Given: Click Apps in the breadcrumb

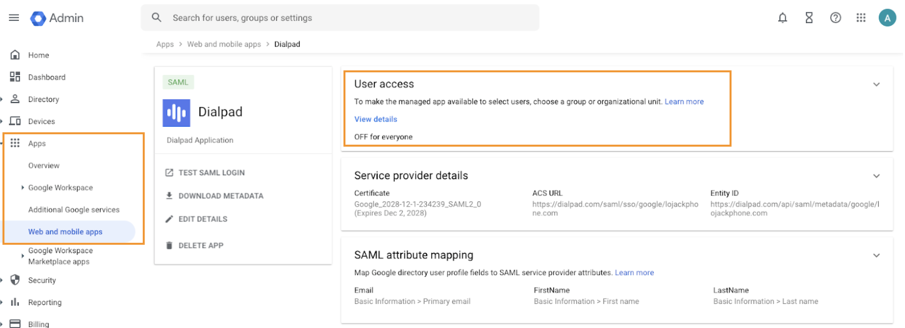Looking at the screenshot, I should [165, 44].
